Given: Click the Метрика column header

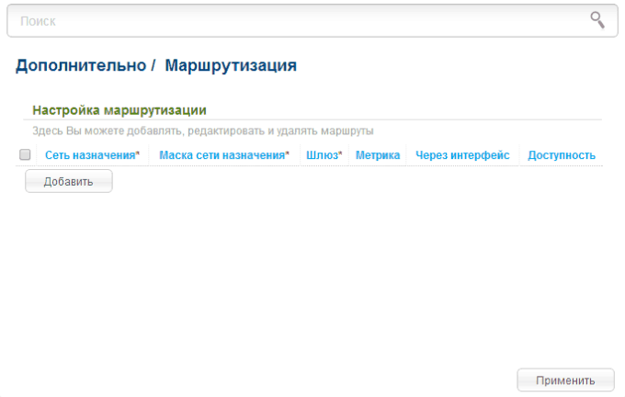Looking at the screenshot, I should point(378,155).
